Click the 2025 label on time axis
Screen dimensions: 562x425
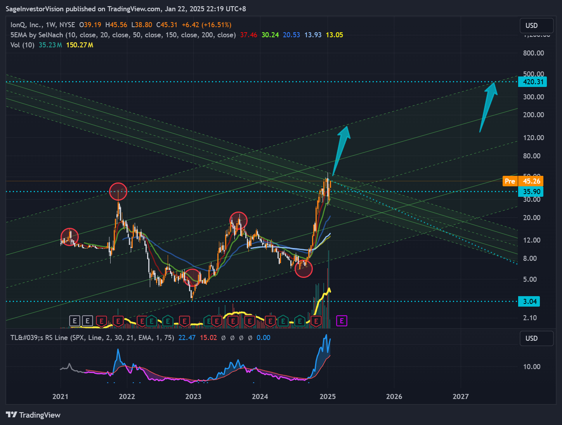click(x=328, y=397)
